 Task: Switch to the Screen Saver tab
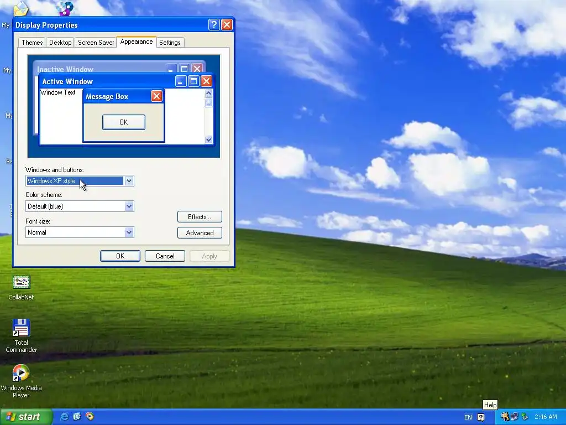(x=96, y=42)
